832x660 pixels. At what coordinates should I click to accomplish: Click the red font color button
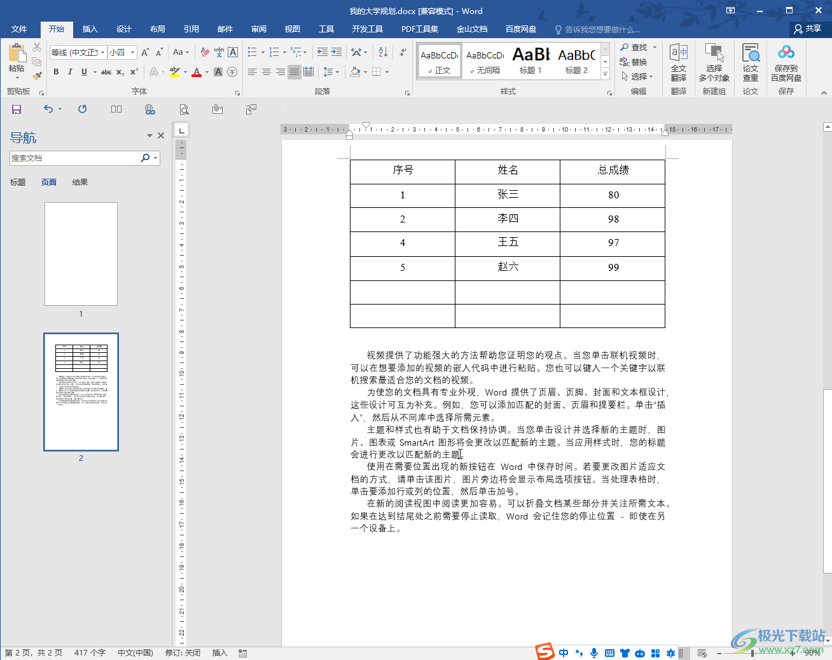tap(197, 72)
